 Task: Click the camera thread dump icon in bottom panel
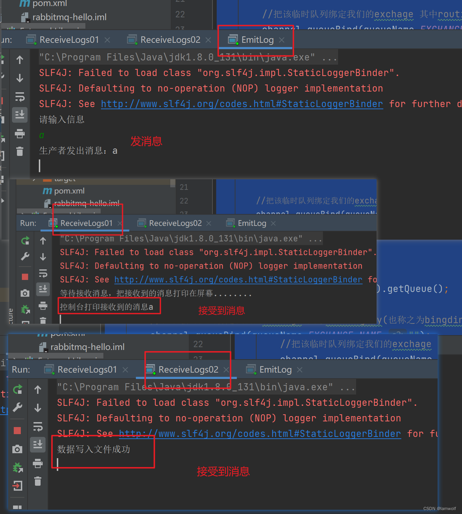click(x=17, y=449)
